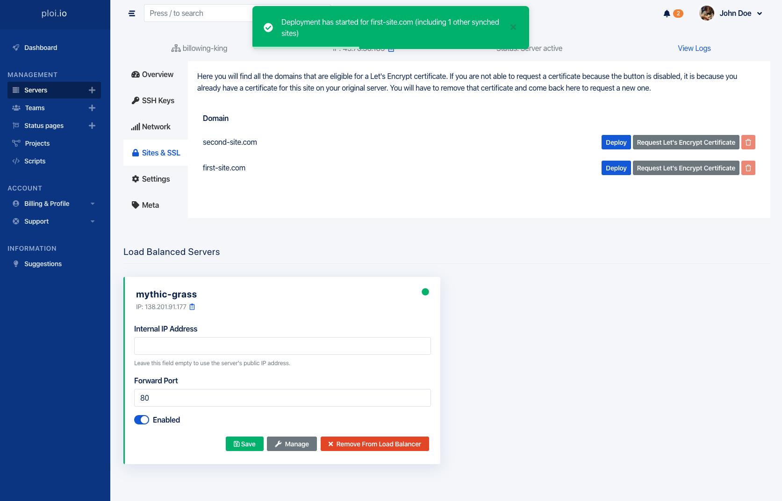Copy mythic-grass IP address to clipboard
The width and height of the screenshot is (782, 501).
[x=192, y=307]
